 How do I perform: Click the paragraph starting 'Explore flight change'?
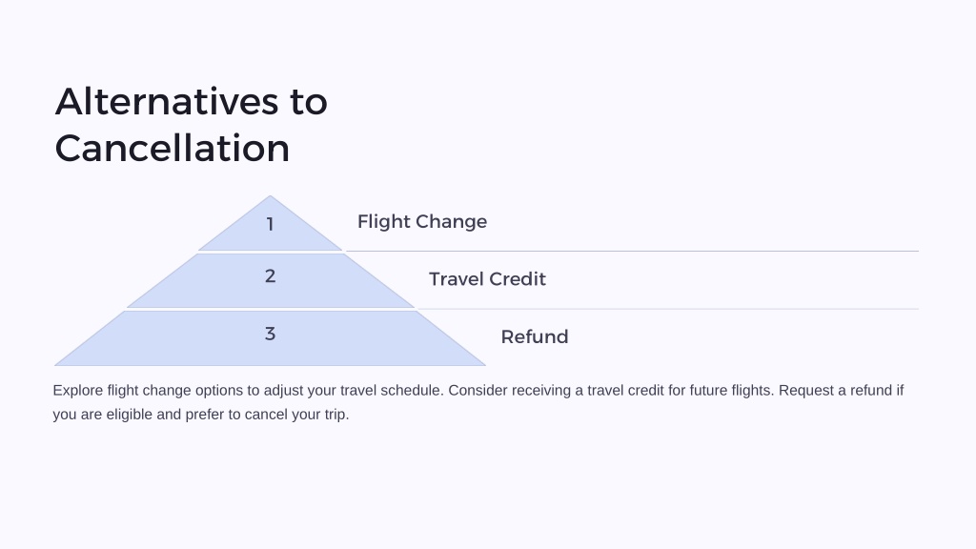click(478, 402)
